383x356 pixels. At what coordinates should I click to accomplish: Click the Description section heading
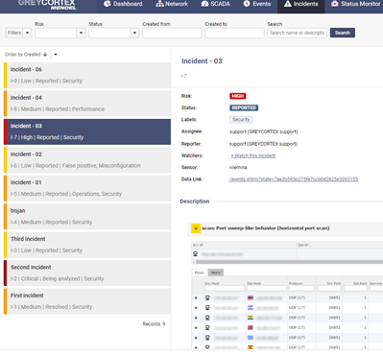pos(195,202)
